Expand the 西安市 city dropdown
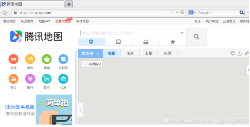The height and width of the screenshot is (127, 250). pyautogui.click(x=90, y=54)
